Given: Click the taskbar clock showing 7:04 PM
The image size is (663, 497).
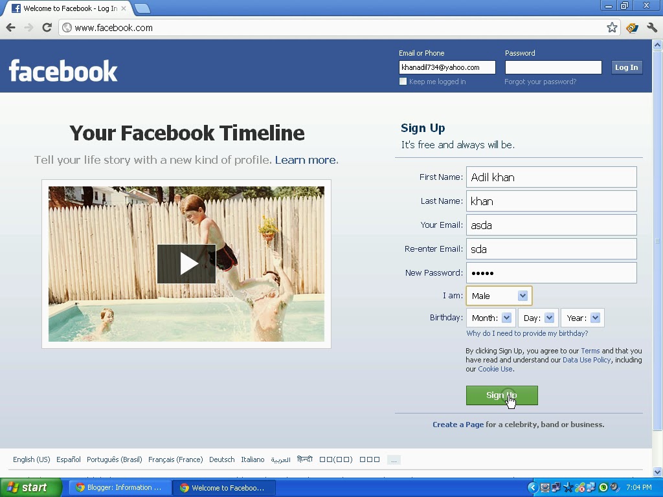Looking at the screenshot, I should tap(638, 488).
